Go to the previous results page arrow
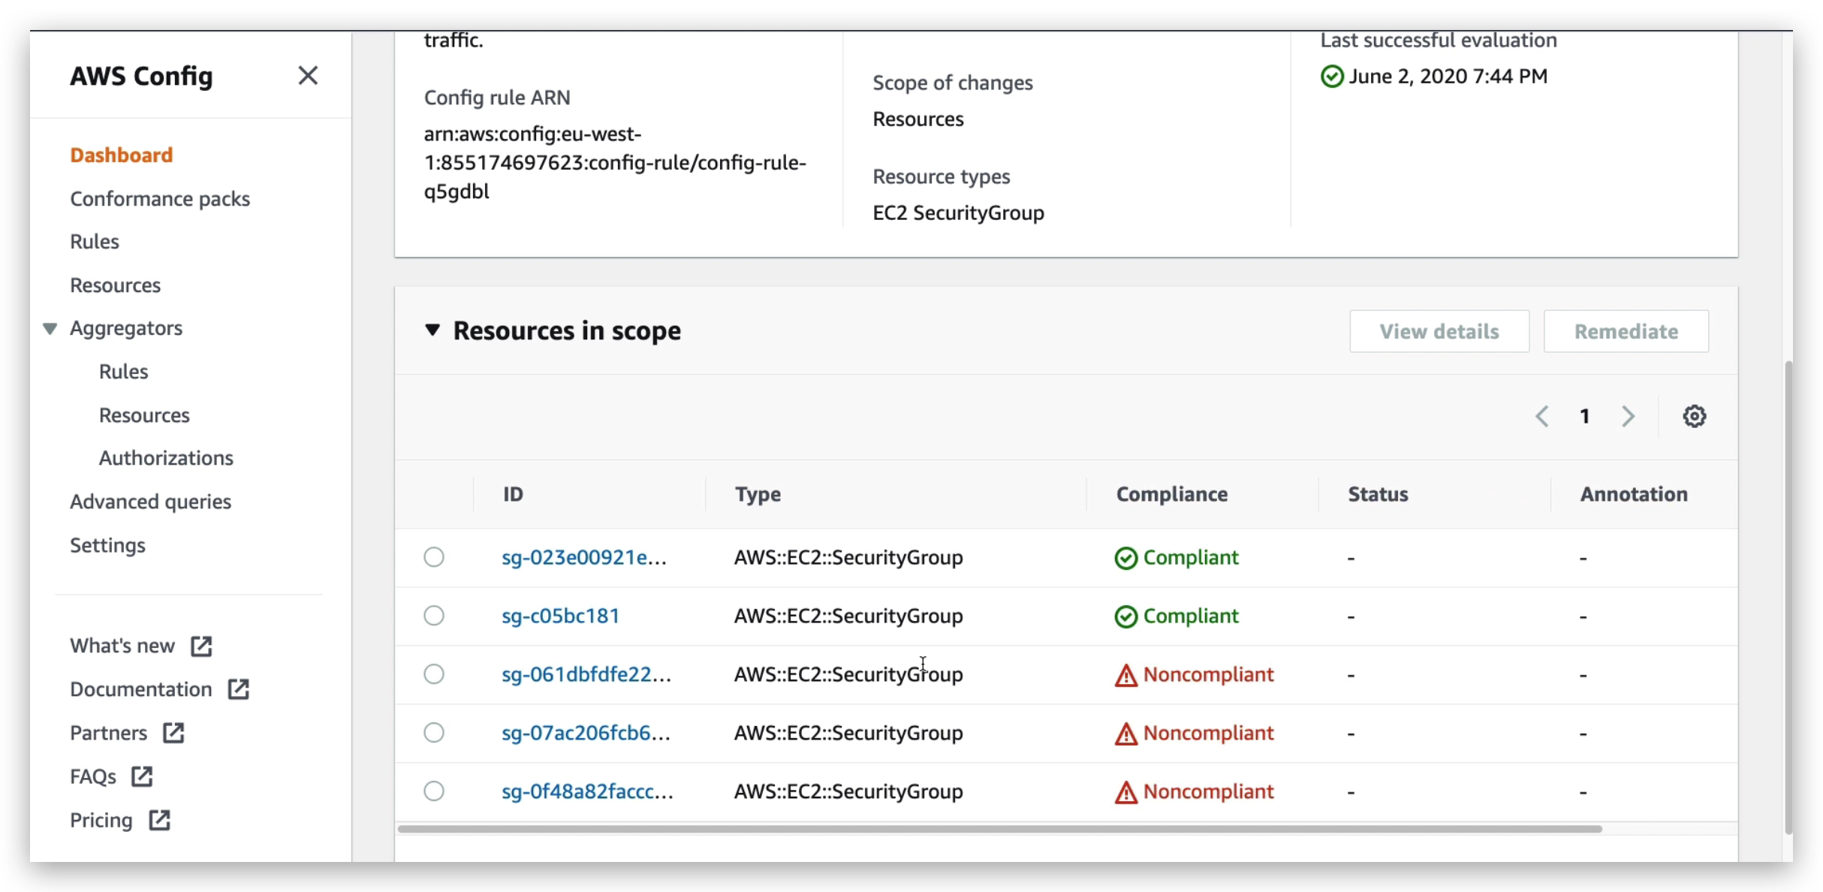The image size is (1823, 892). [x=1544, y=415]
